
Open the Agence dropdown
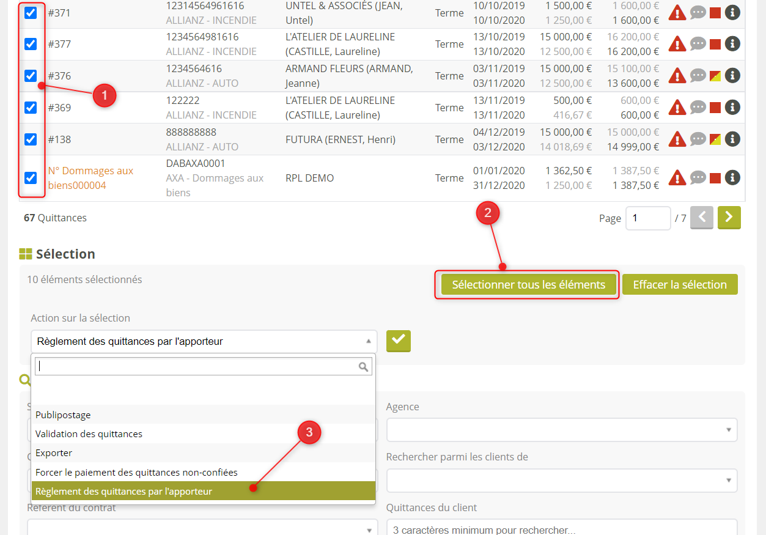561,430
